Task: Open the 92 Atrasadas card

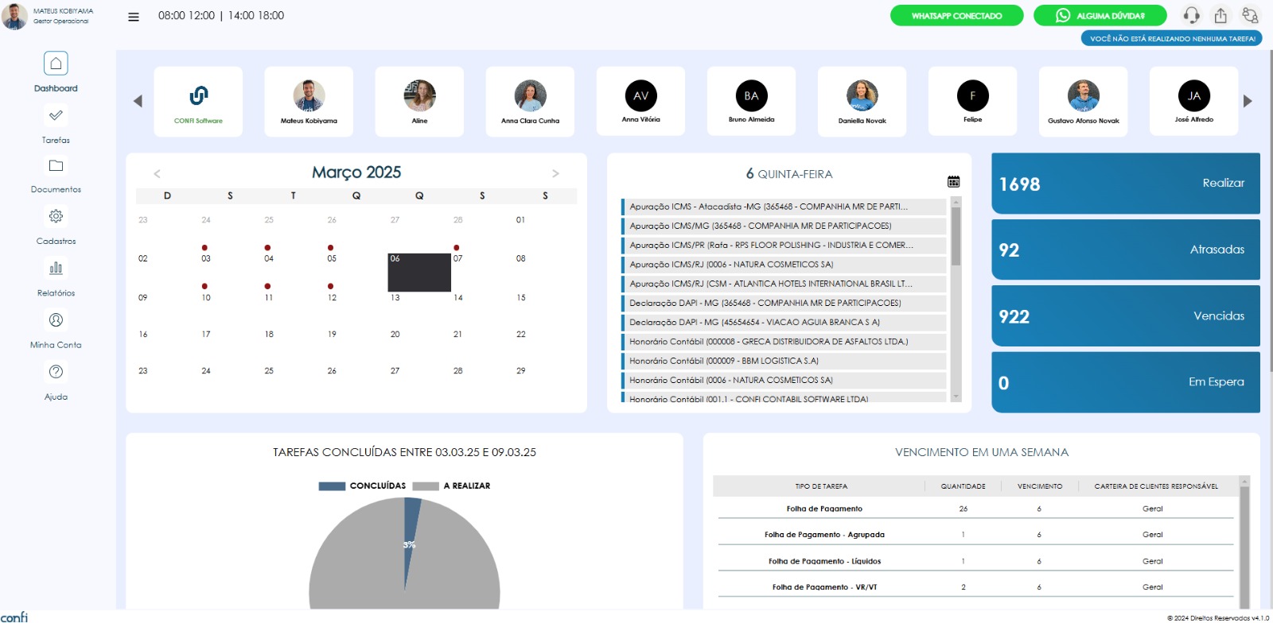Action: tap(1125, 250)
